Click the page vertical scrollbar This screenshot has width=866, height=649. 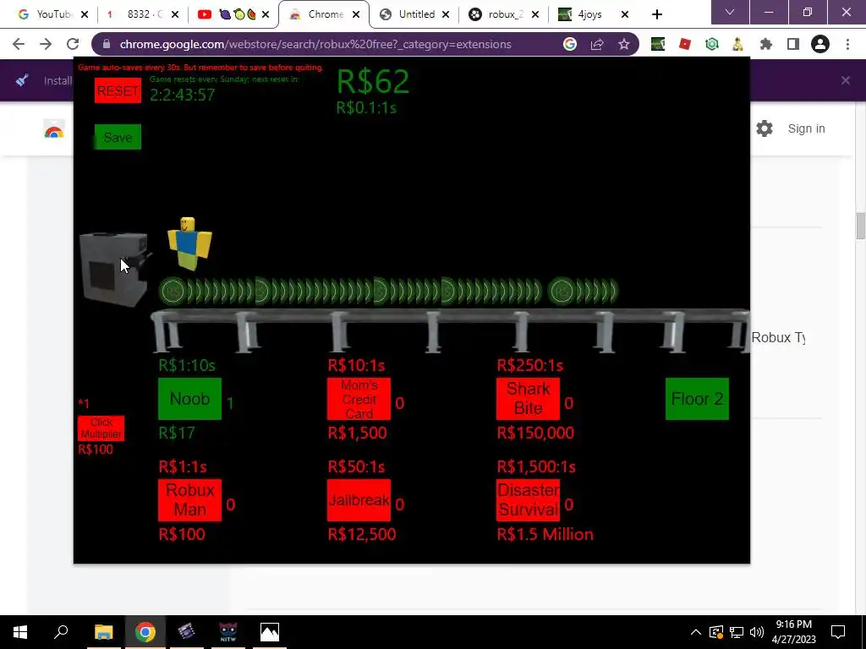[x=860, y=226]
